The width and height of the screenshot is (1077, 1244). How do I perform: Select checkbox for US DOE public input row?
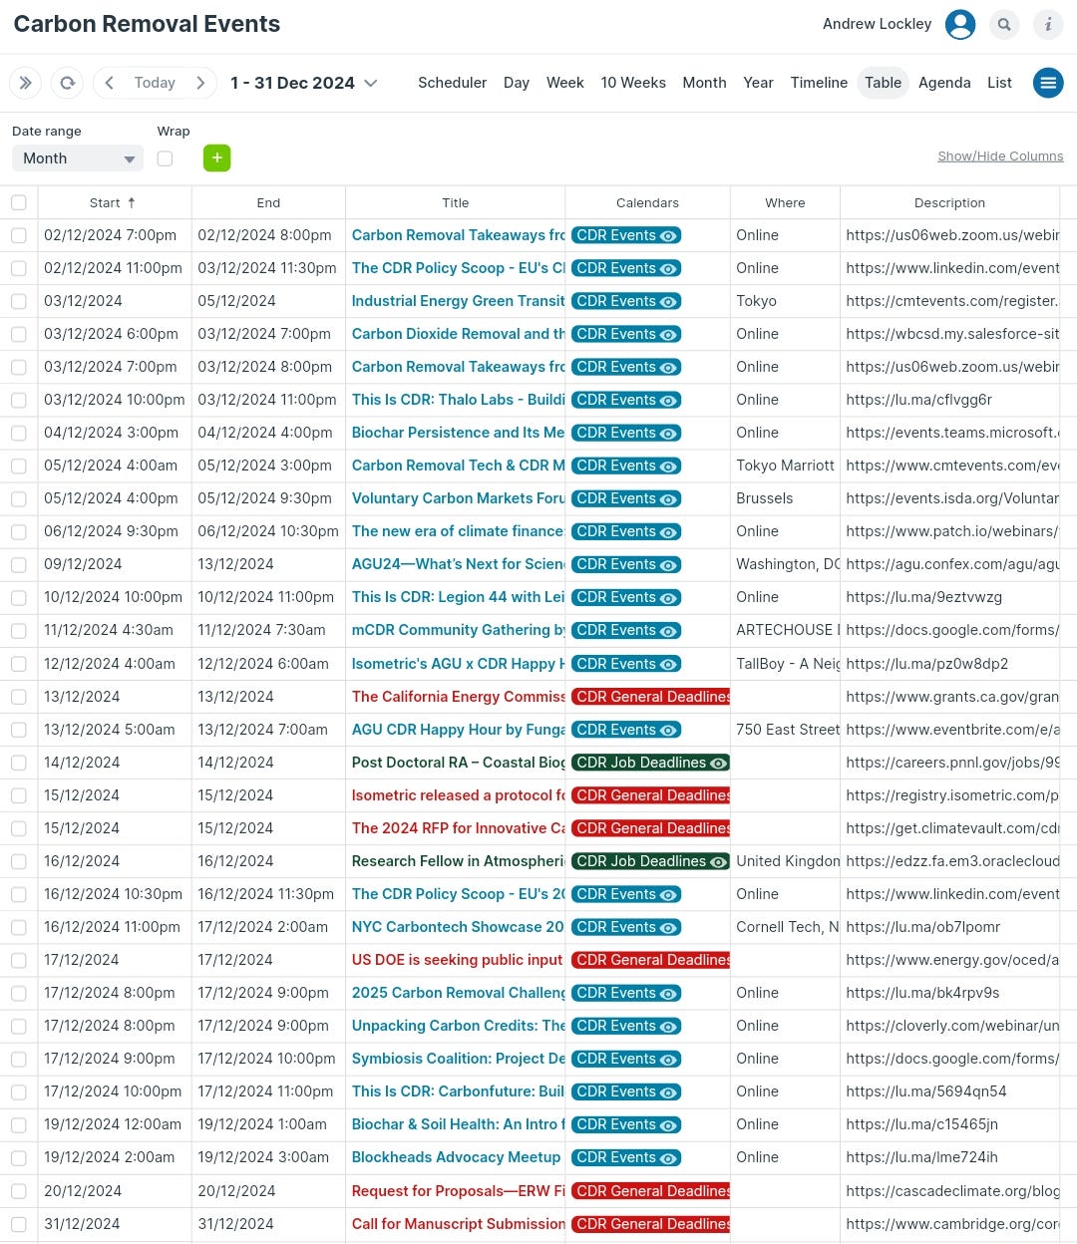pyautogui.click(x=19, y=960)
